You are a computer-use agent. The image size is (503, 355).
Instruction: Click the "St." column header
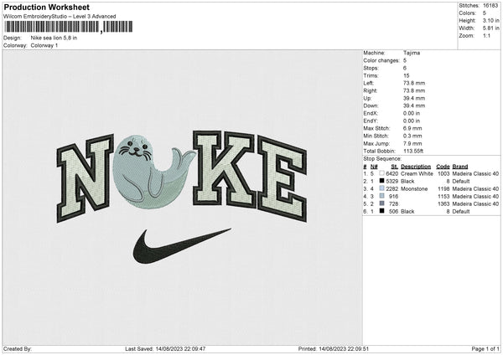pos(395,167)
